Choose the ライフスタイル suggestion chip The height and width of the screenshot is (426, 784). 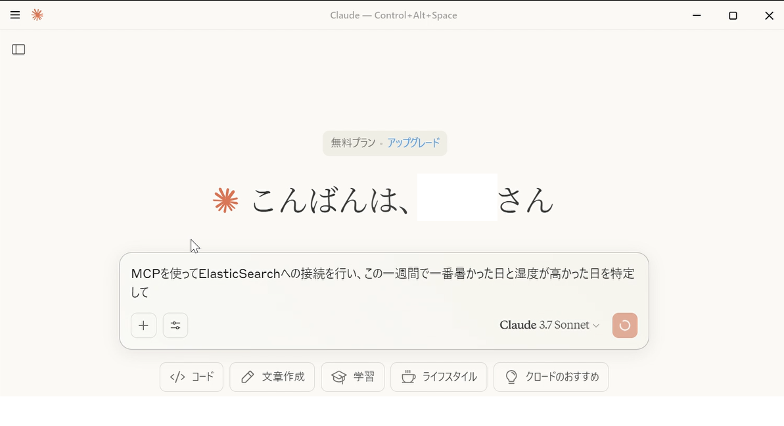[439, 377]
